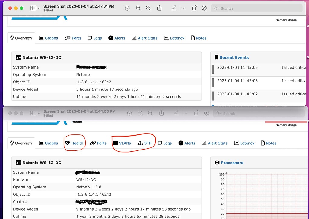Open the circled STP tab
309x219 pixels.
[145, 143]
